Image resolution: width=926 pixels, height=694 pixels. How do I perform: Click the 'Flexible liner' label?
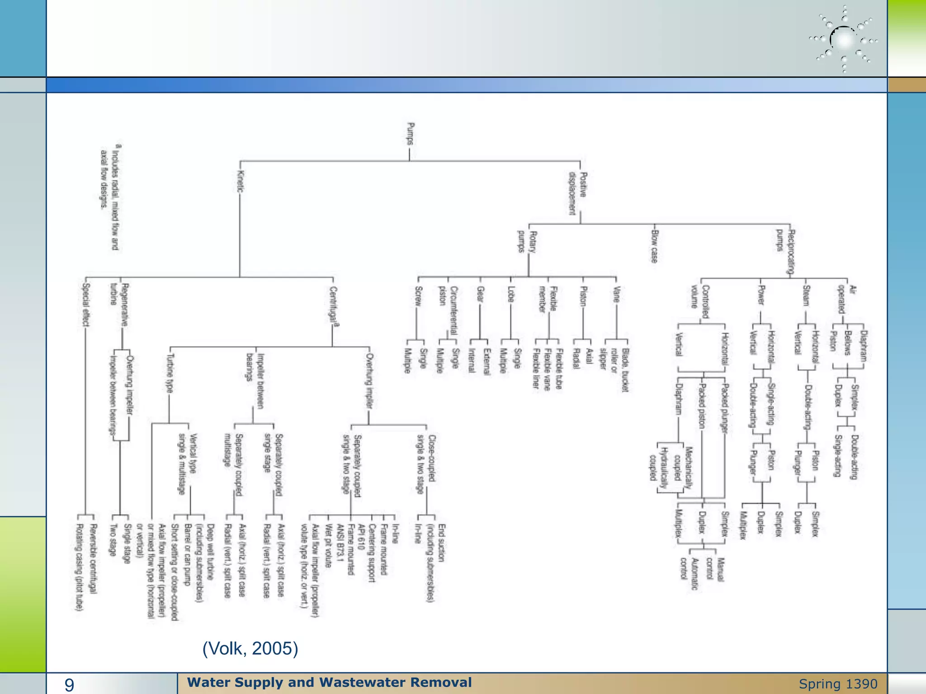[x=536, y=368]
